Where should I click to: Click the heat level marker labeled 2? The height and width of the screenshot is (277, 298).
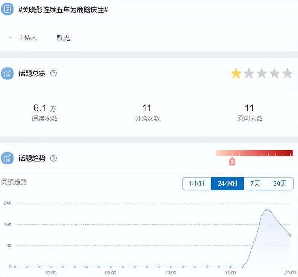232,162
